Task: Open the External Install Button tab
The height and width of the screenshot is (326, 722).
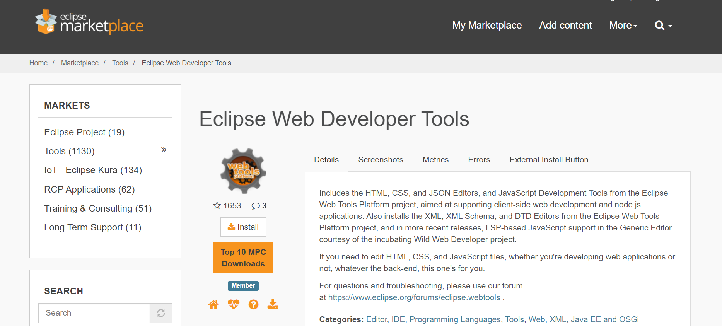Action: point(549,160)
